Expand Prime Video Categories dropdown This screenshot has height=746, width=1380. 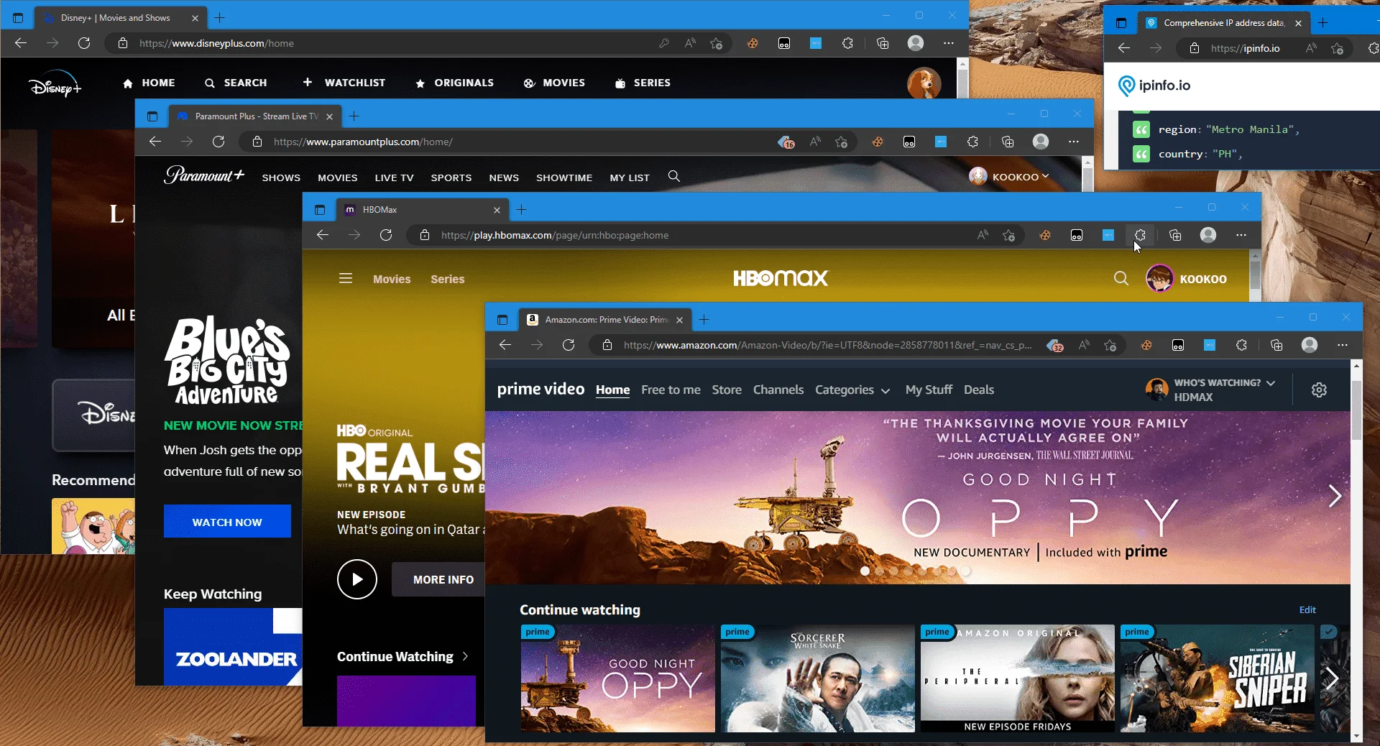[852, 390]
